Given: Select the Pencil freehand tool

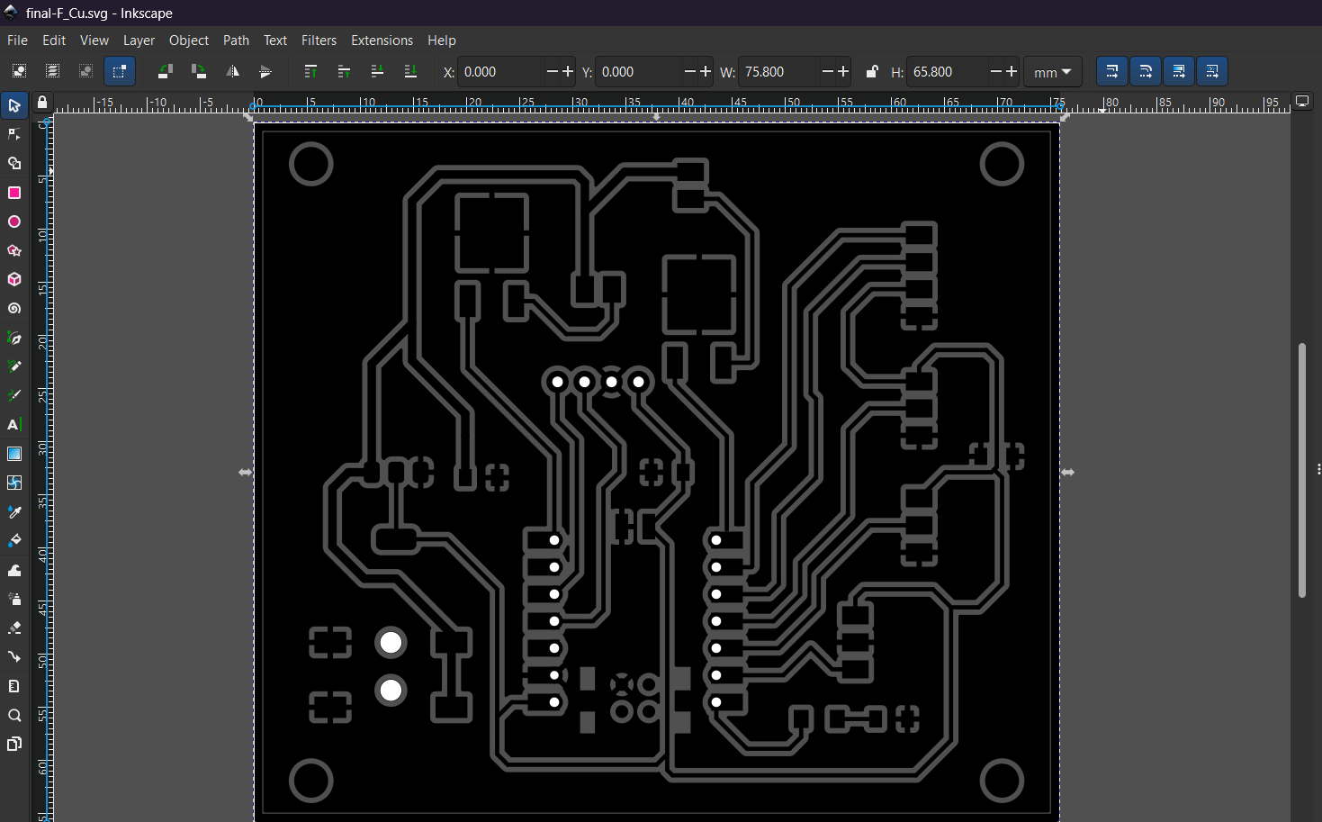Looking at the screenshot, I should point(14,366).
